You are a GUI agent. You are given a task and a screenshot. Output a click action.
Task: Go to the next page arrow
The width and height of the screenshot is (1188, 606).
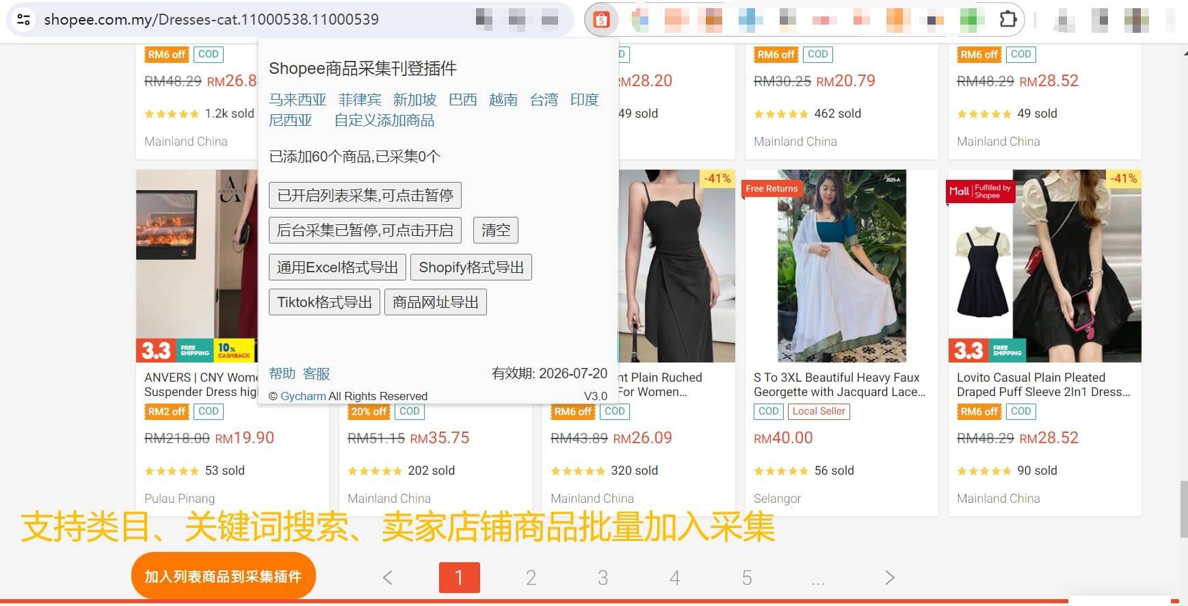tap(890, 578)
